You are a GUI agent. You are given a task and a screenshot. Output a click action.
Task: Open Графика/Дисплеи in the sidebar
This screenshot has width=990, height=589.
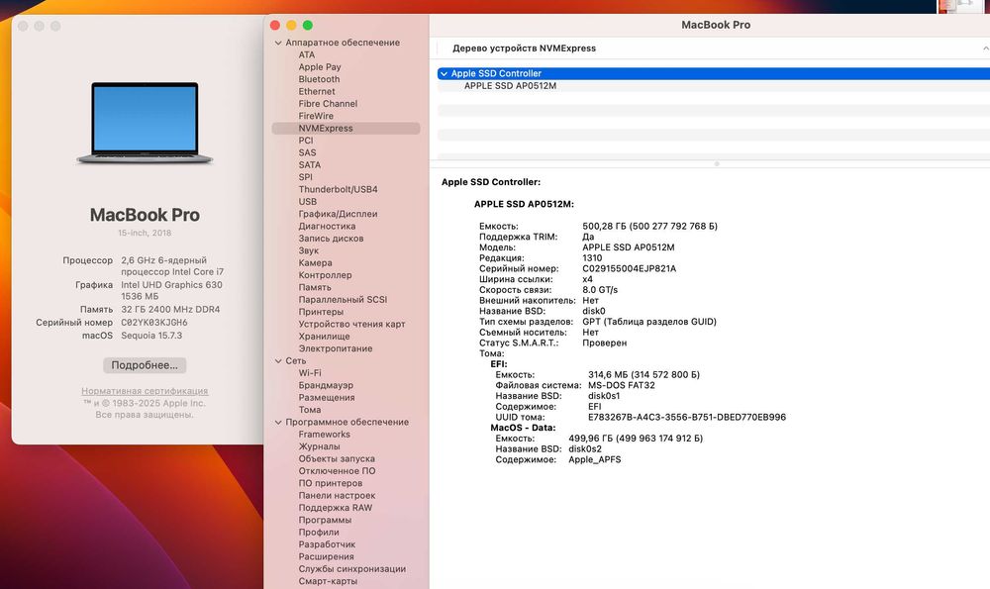pyautogui.click(x=338, y=214)
